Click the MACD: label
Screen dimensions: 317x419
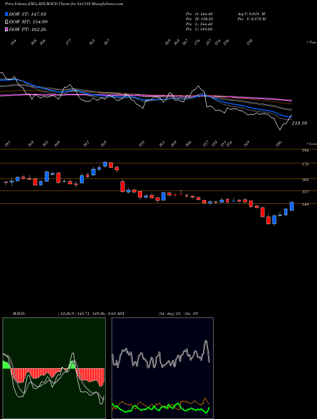pyautogui.click(x=18, y=313)
